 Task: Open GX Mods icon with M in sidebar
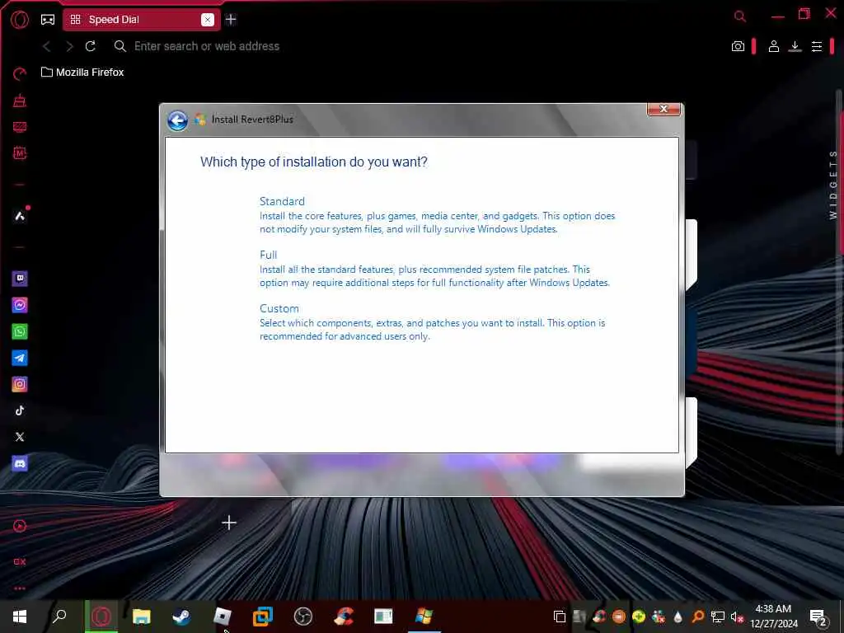20,153
